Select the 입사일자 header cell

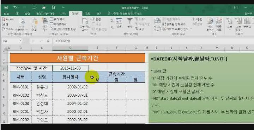click(71, 77)
